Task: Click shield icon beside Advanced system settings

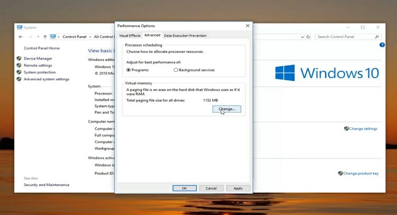Action: pos(19,79)
